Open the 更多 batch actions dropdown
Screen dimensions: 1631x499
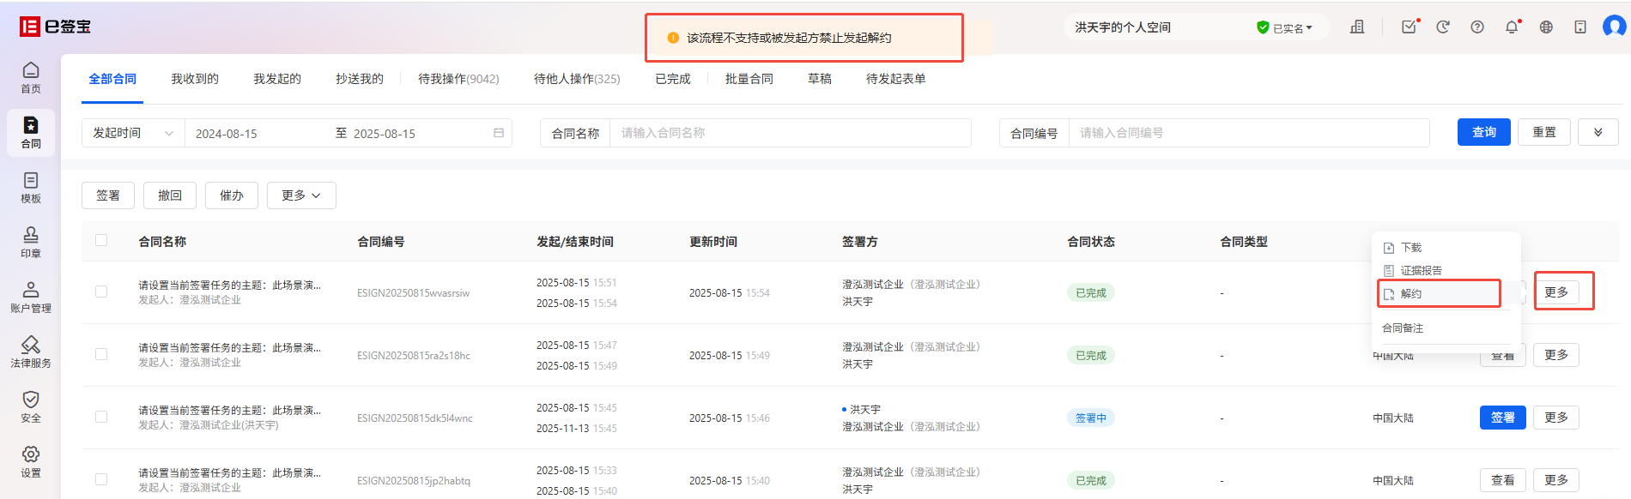[x=300, y=195]
